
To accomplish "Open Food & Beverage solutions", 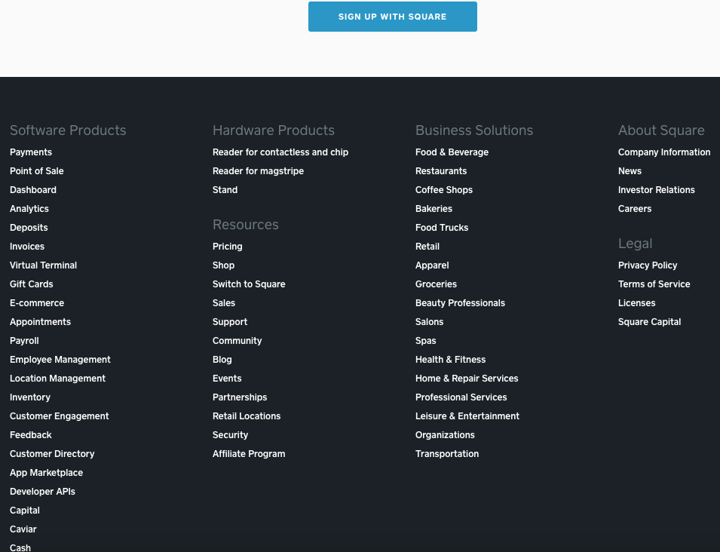I will (x=452, y=152).
